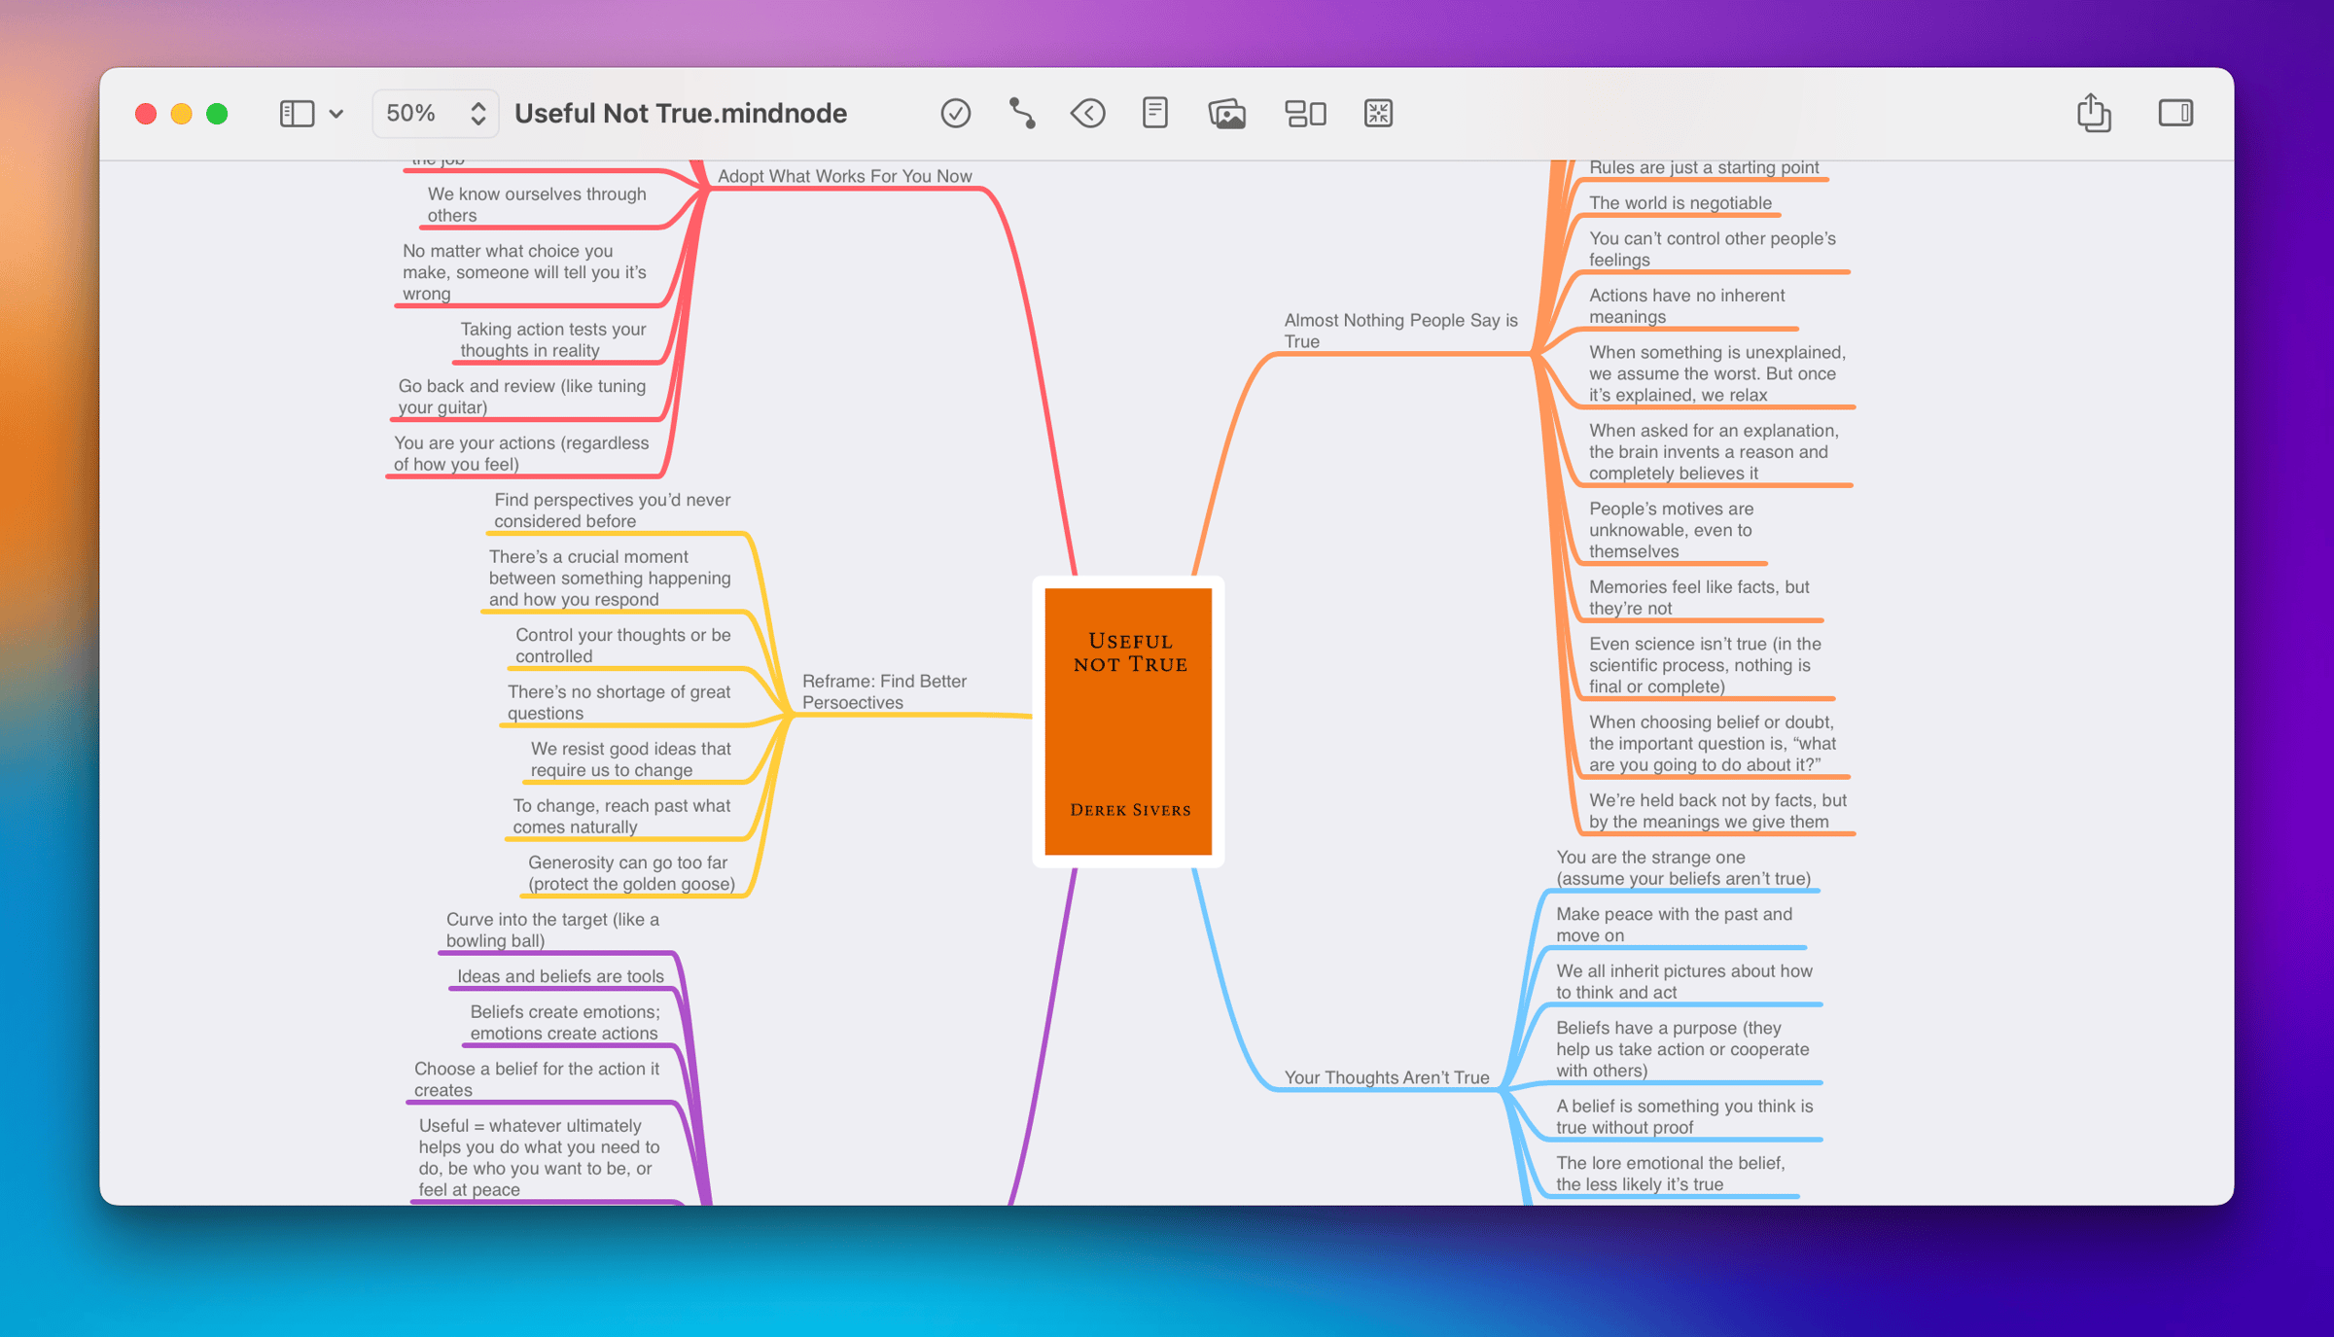Select node No matter what choice you make
Image resolution: width=2334 pixels, height=1337 pixels.
[x=524, y=272]
